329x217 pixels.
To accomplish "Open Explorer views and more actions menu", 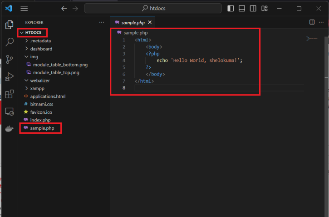I will [x=102, y=22].
